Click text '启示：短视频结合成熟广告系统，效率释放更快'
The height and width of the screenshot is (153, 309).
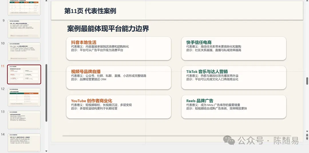[x=216, y=109]
